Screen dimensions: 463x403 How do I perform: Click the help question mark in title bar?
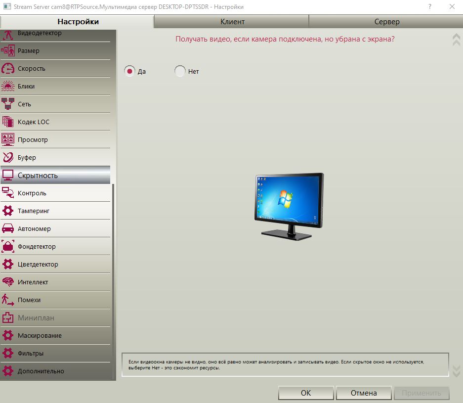[430, 6]
